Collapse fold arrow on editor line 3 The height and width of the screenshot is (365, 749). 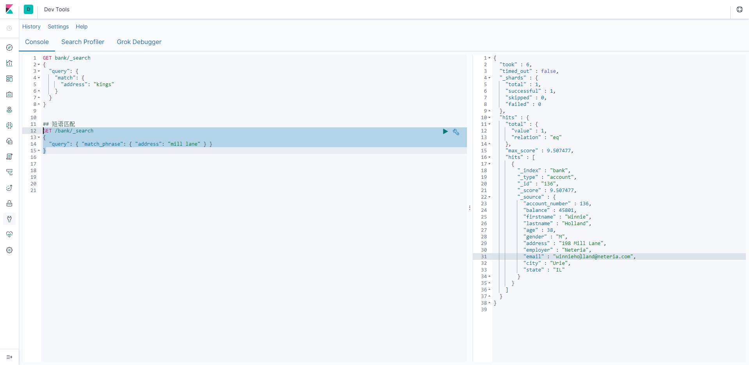point(39,71)
